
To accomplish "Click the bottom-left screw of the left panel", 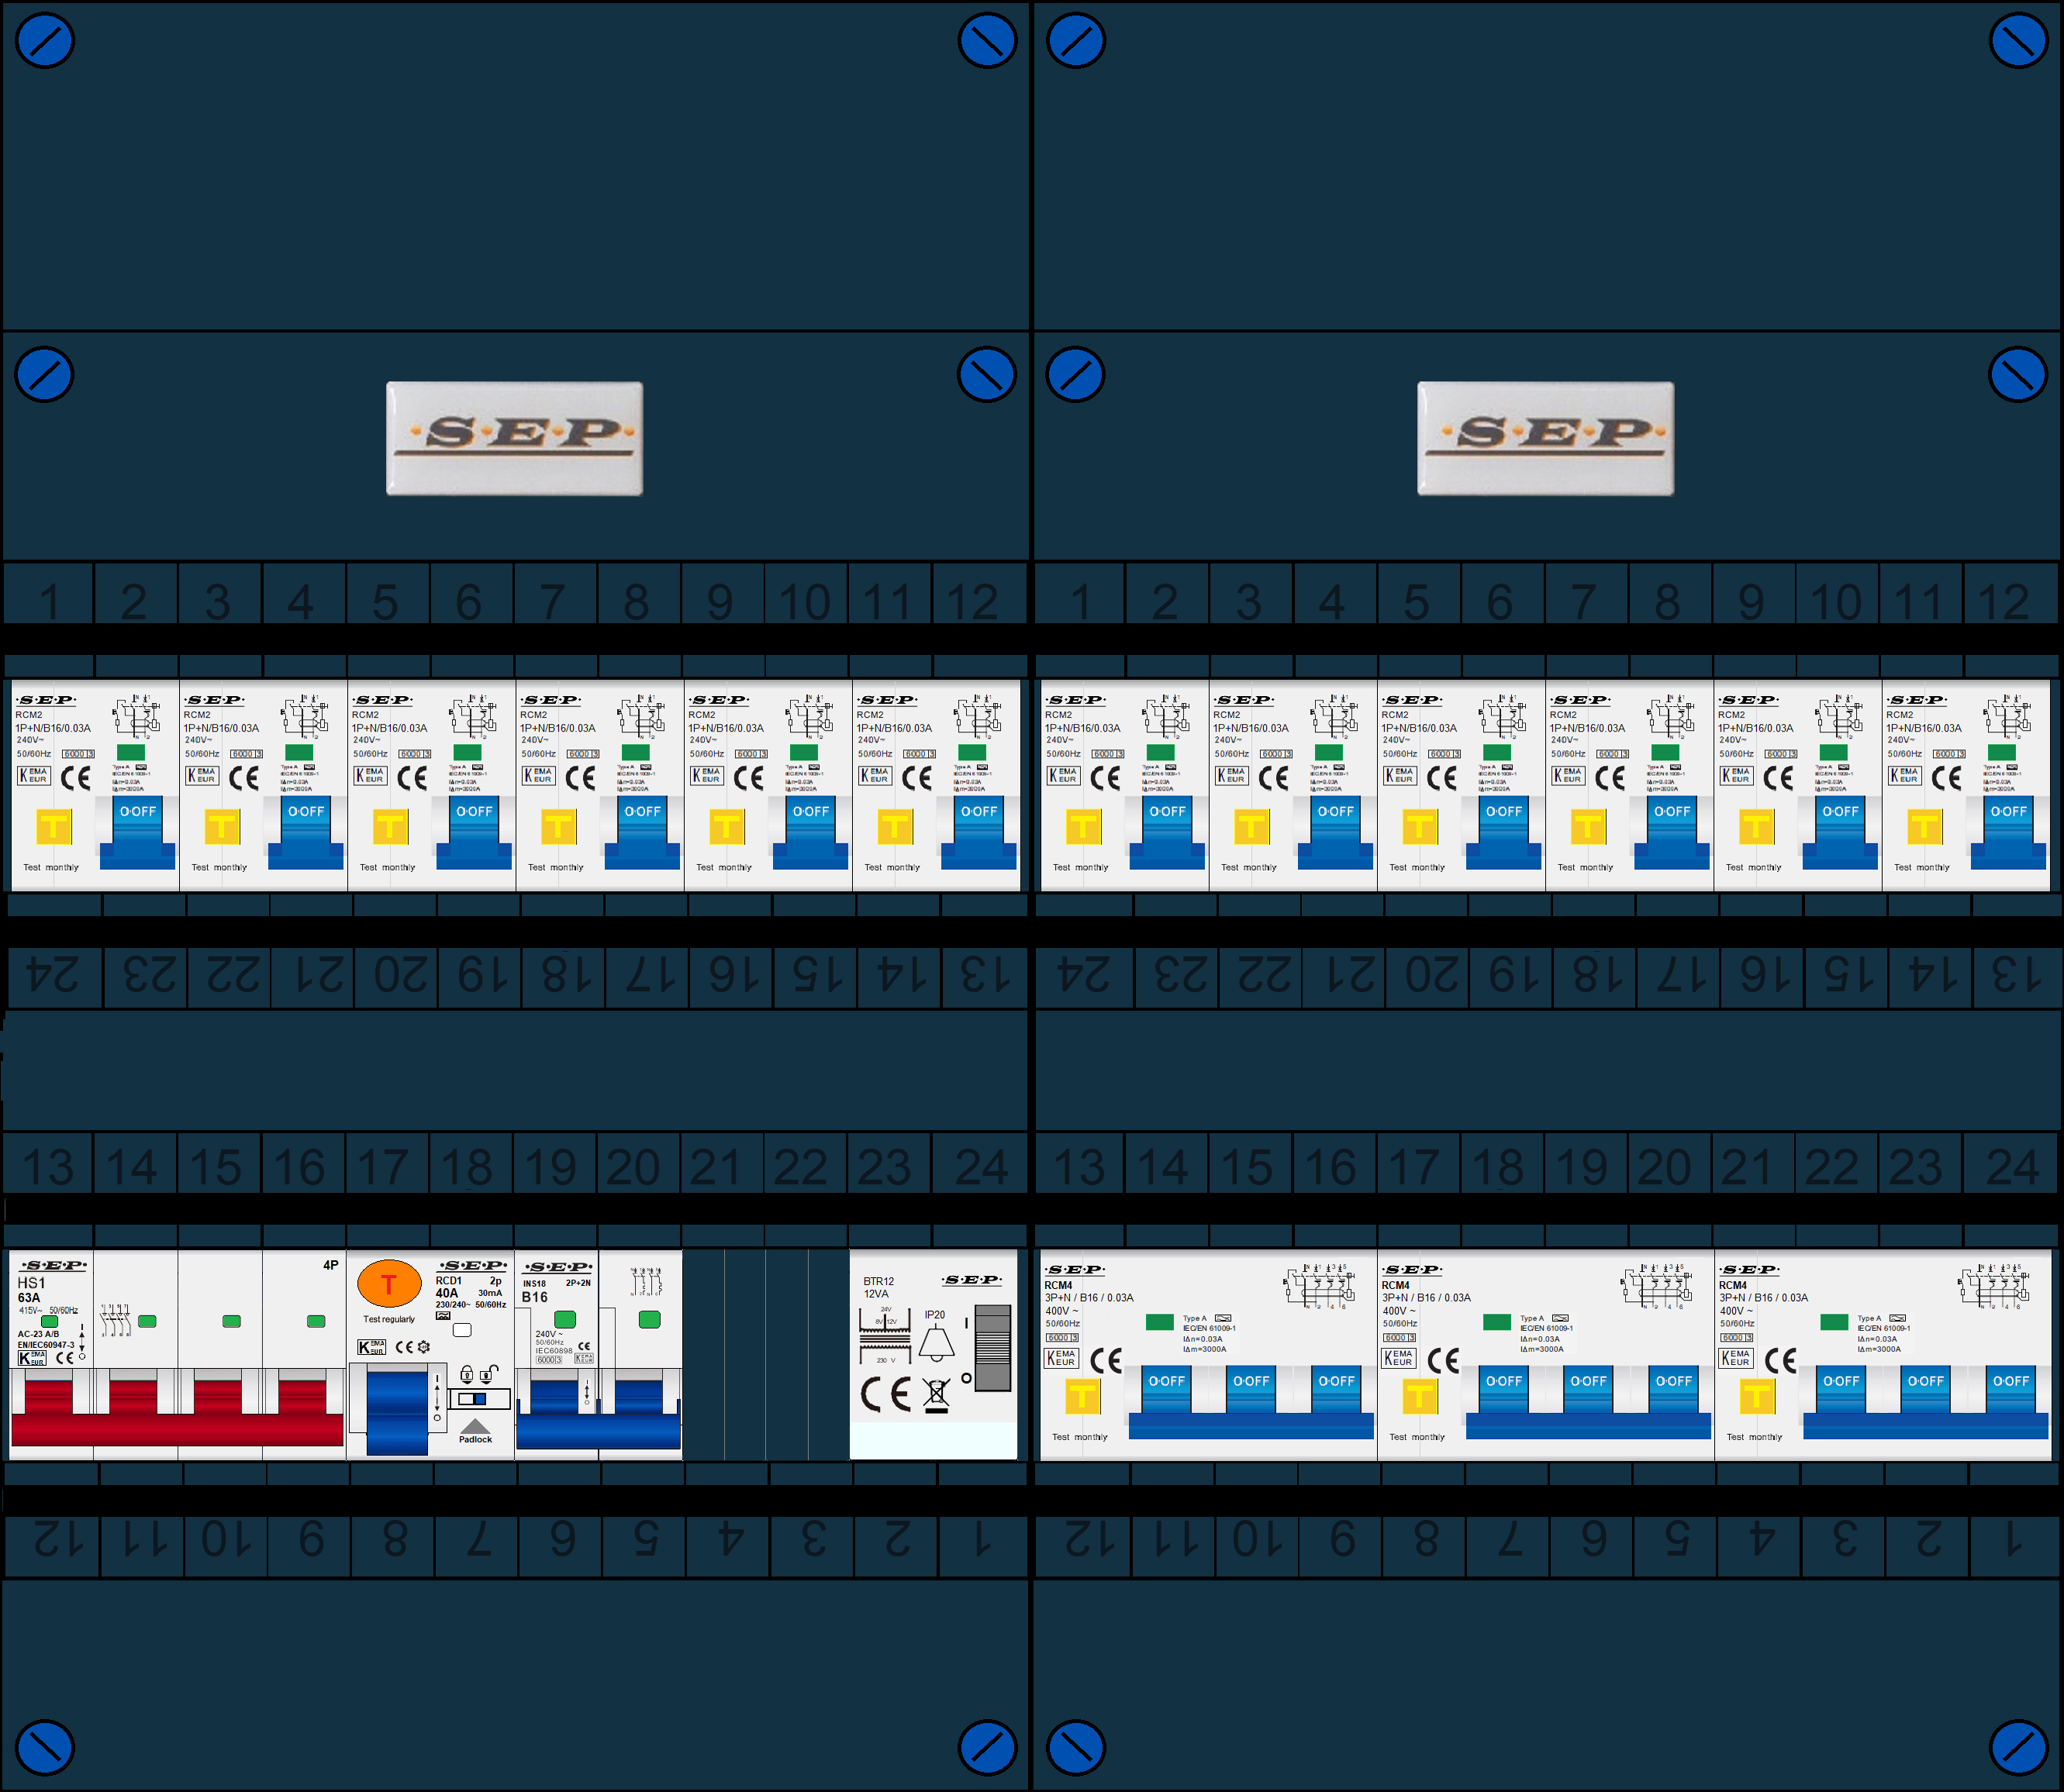I will [x=45, y=1748].
